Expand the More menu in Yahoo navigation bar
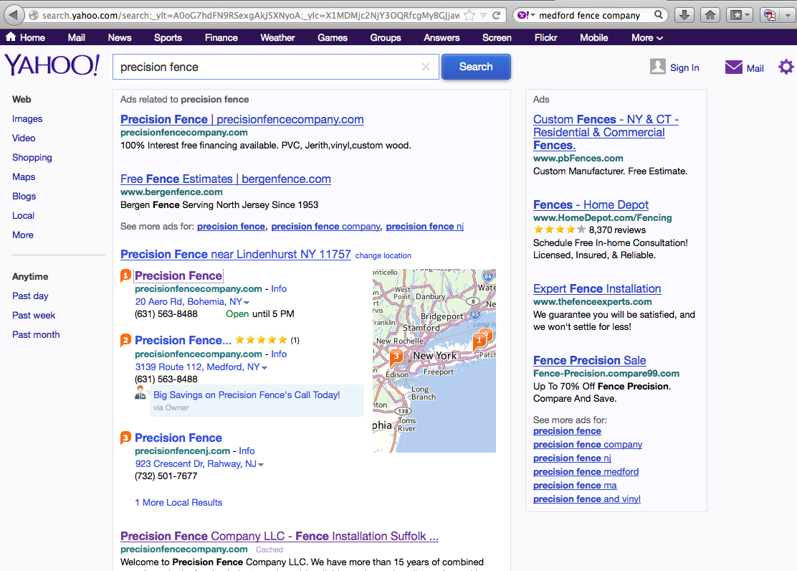Viewport: 797px width, 571px height. [646, 37]
